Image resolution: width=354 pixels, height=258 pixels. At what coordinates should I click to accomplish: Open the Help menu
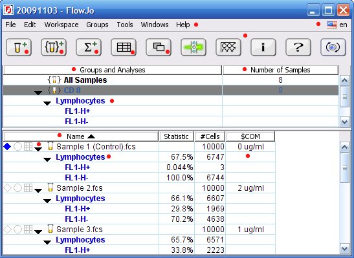(183, 25)
